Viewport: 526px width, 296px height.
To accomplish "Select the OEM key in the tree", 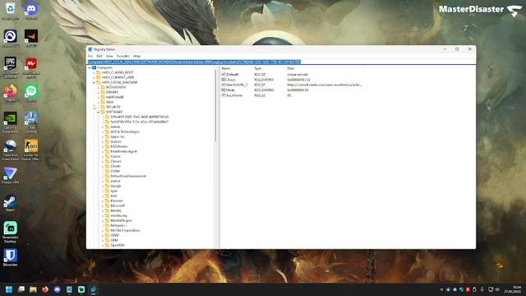I will point(114,240).
